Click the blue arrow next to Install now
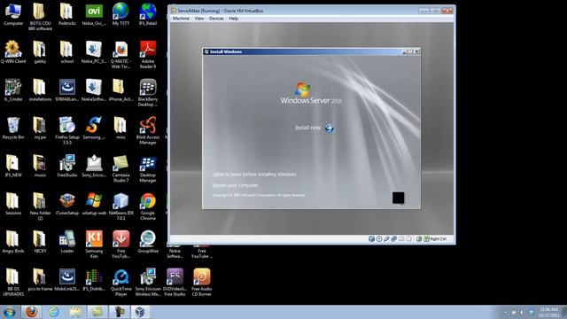This screenshot has width=567, height=319. (x=329, y=128)
